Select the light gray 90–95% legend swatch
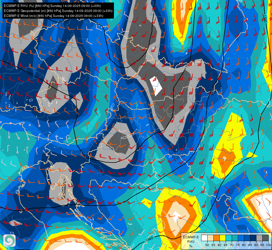The width and height of the screenshot is (272, 250). [259, 238]
